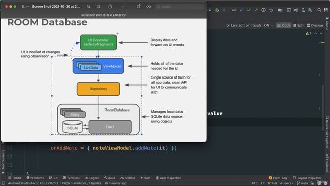Go to next highlighted problem
The width and height of the screenshot is (330, 186).
click(321, 33)
